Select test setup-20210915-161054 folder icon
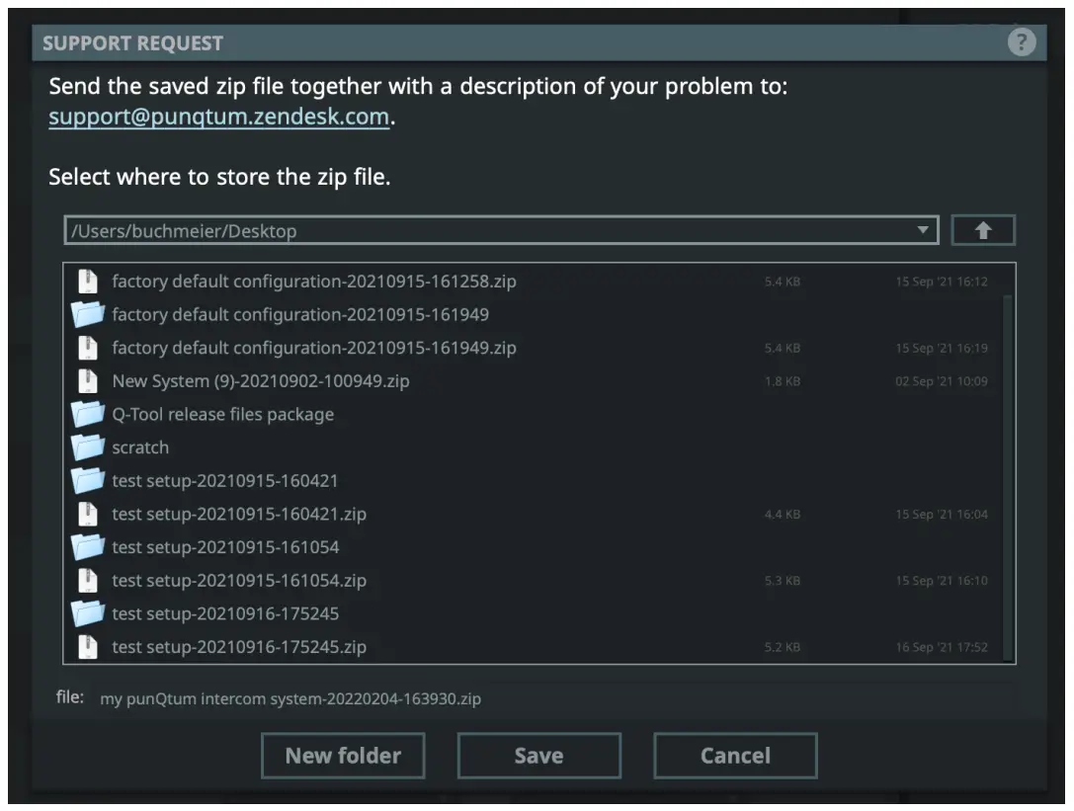 tap(88, 547)
